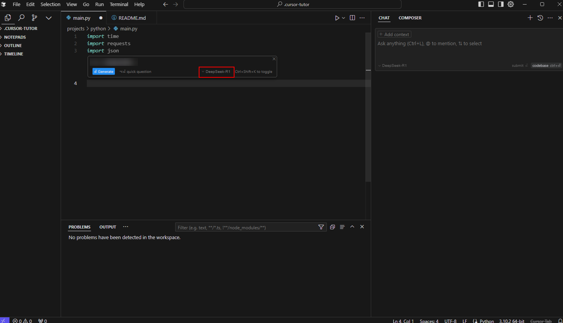Click the .cursor-tutor command search bar
563x323 pixels.
coord(292,5)
